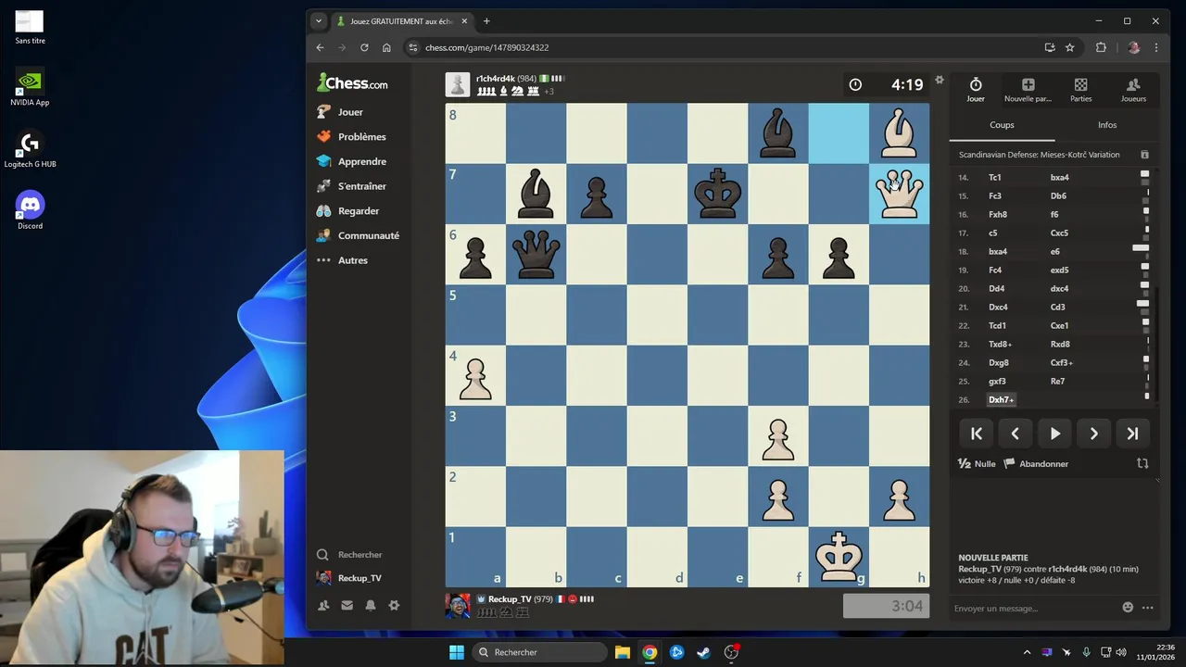Jump to the last move
This screenshot has width=1186, height=667.
pos(1132,434)
